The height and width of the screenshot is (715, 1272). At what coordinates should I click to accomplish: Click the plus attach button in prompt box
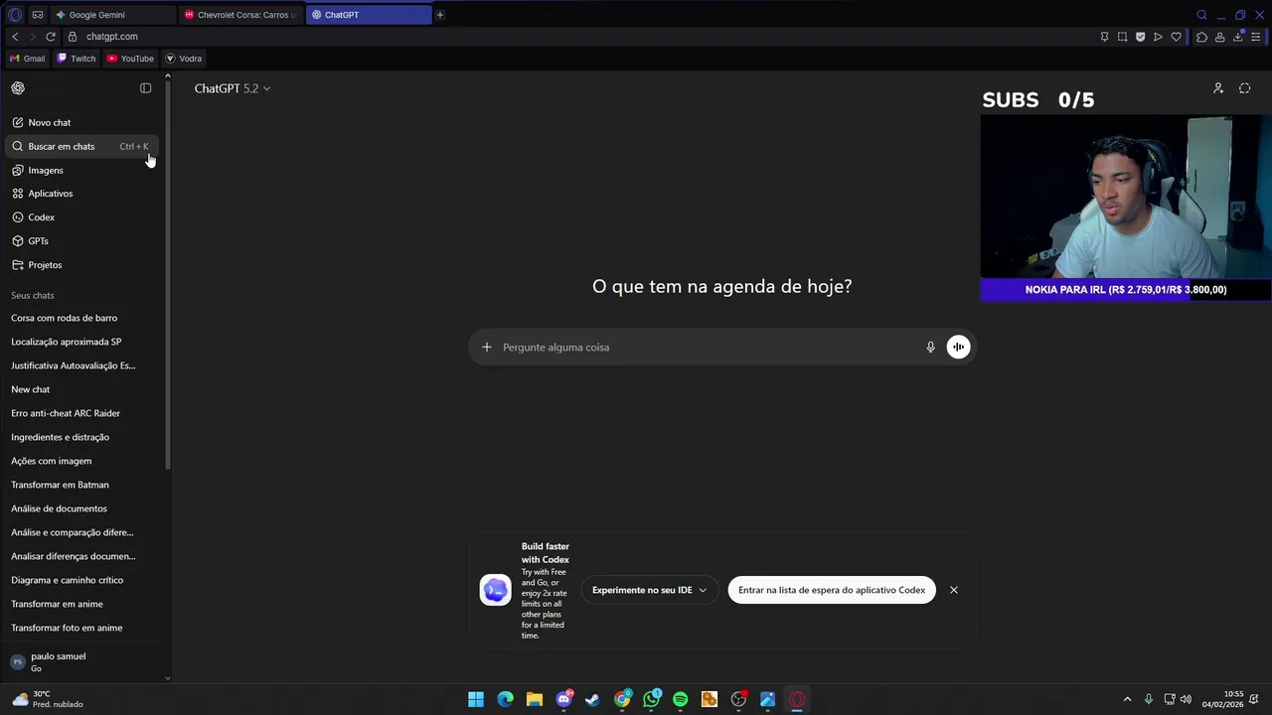[486, 348]
